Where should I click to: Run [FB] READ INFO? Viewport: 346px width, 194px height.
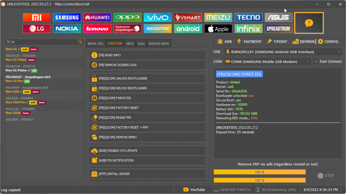click(x=147, y=55)
